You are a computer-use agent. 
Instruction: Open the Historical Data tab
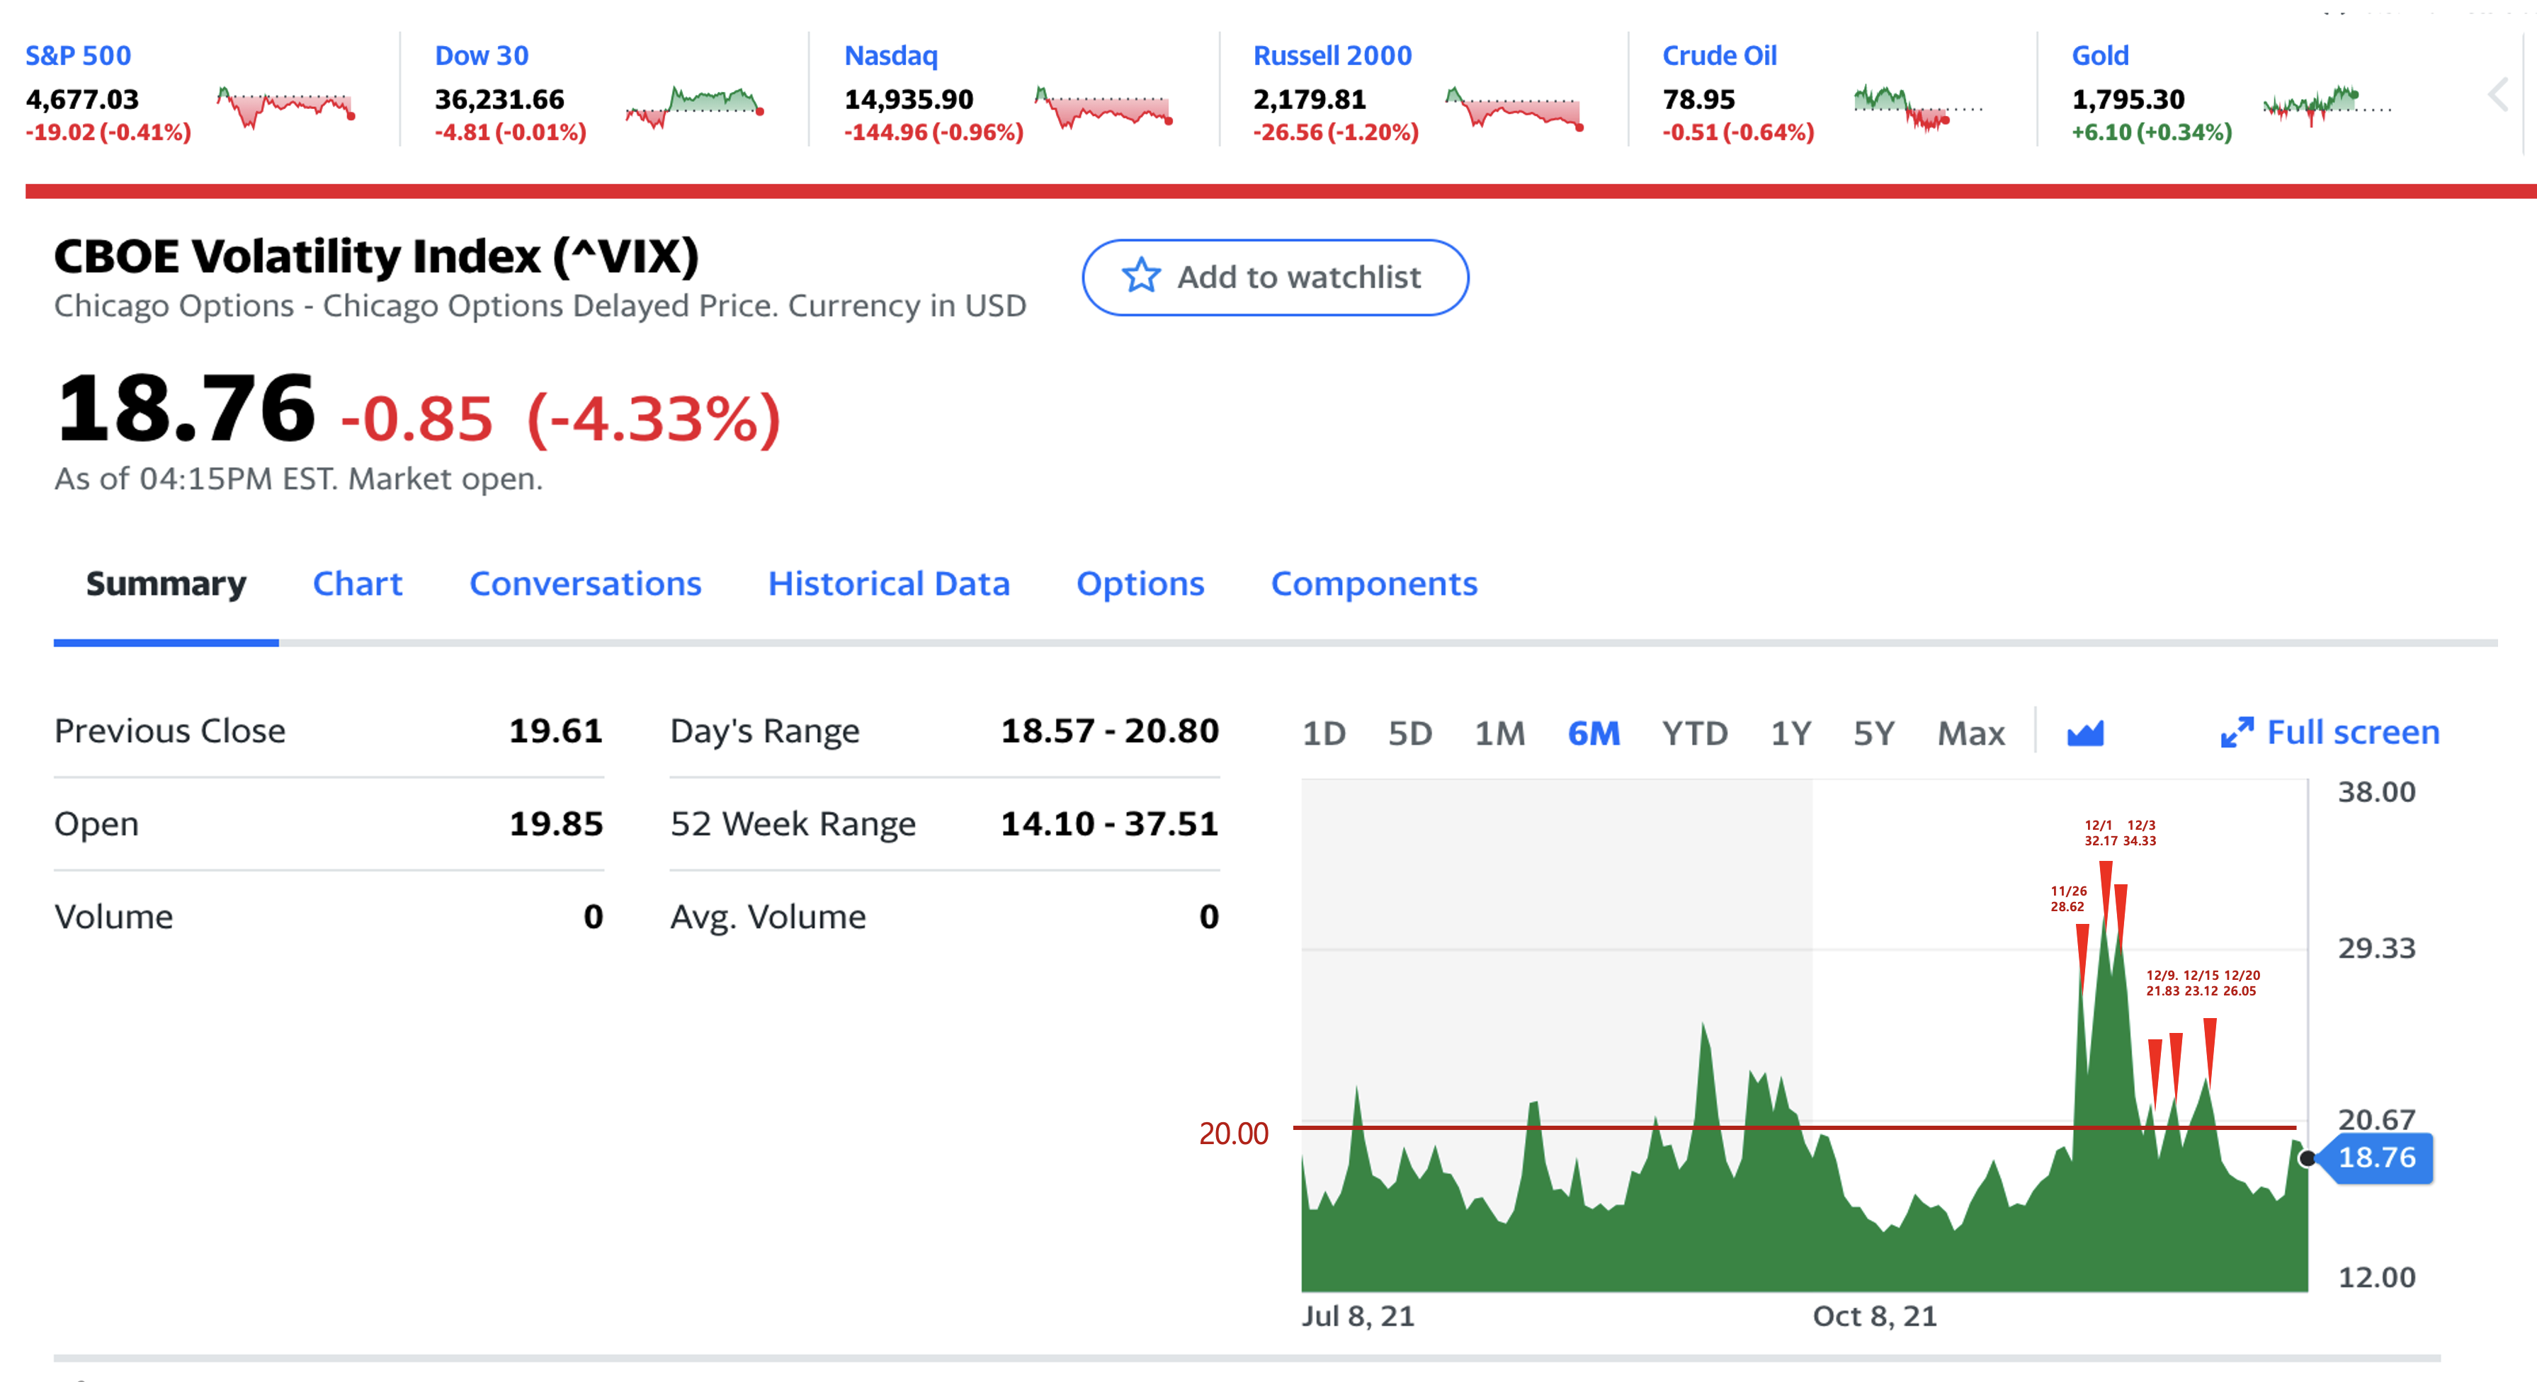click(x=888, y=583)
